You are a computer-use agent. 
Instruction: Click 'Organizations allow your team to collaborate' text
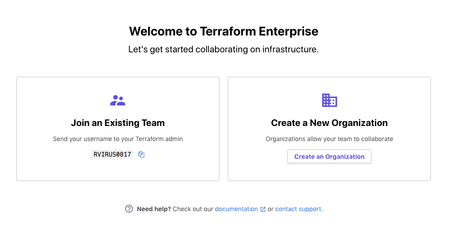point(329,139)
